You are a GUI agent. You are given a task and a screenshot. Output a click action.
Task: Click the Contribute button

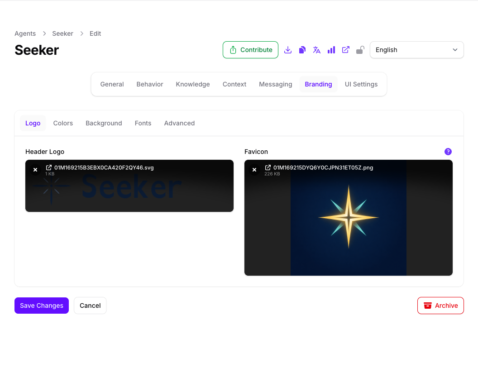point(250,50)
